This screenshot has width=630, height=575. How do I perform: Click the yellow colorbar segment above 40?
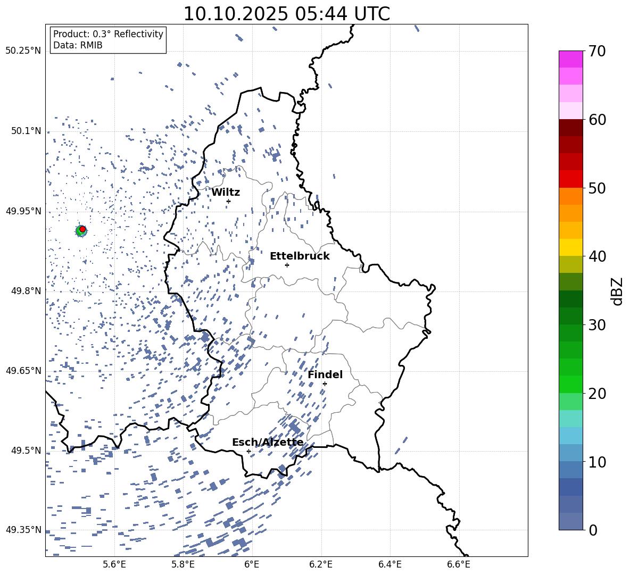570,248
